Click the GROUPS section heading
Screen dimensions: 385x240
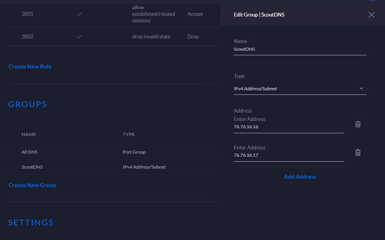point(28,104)
